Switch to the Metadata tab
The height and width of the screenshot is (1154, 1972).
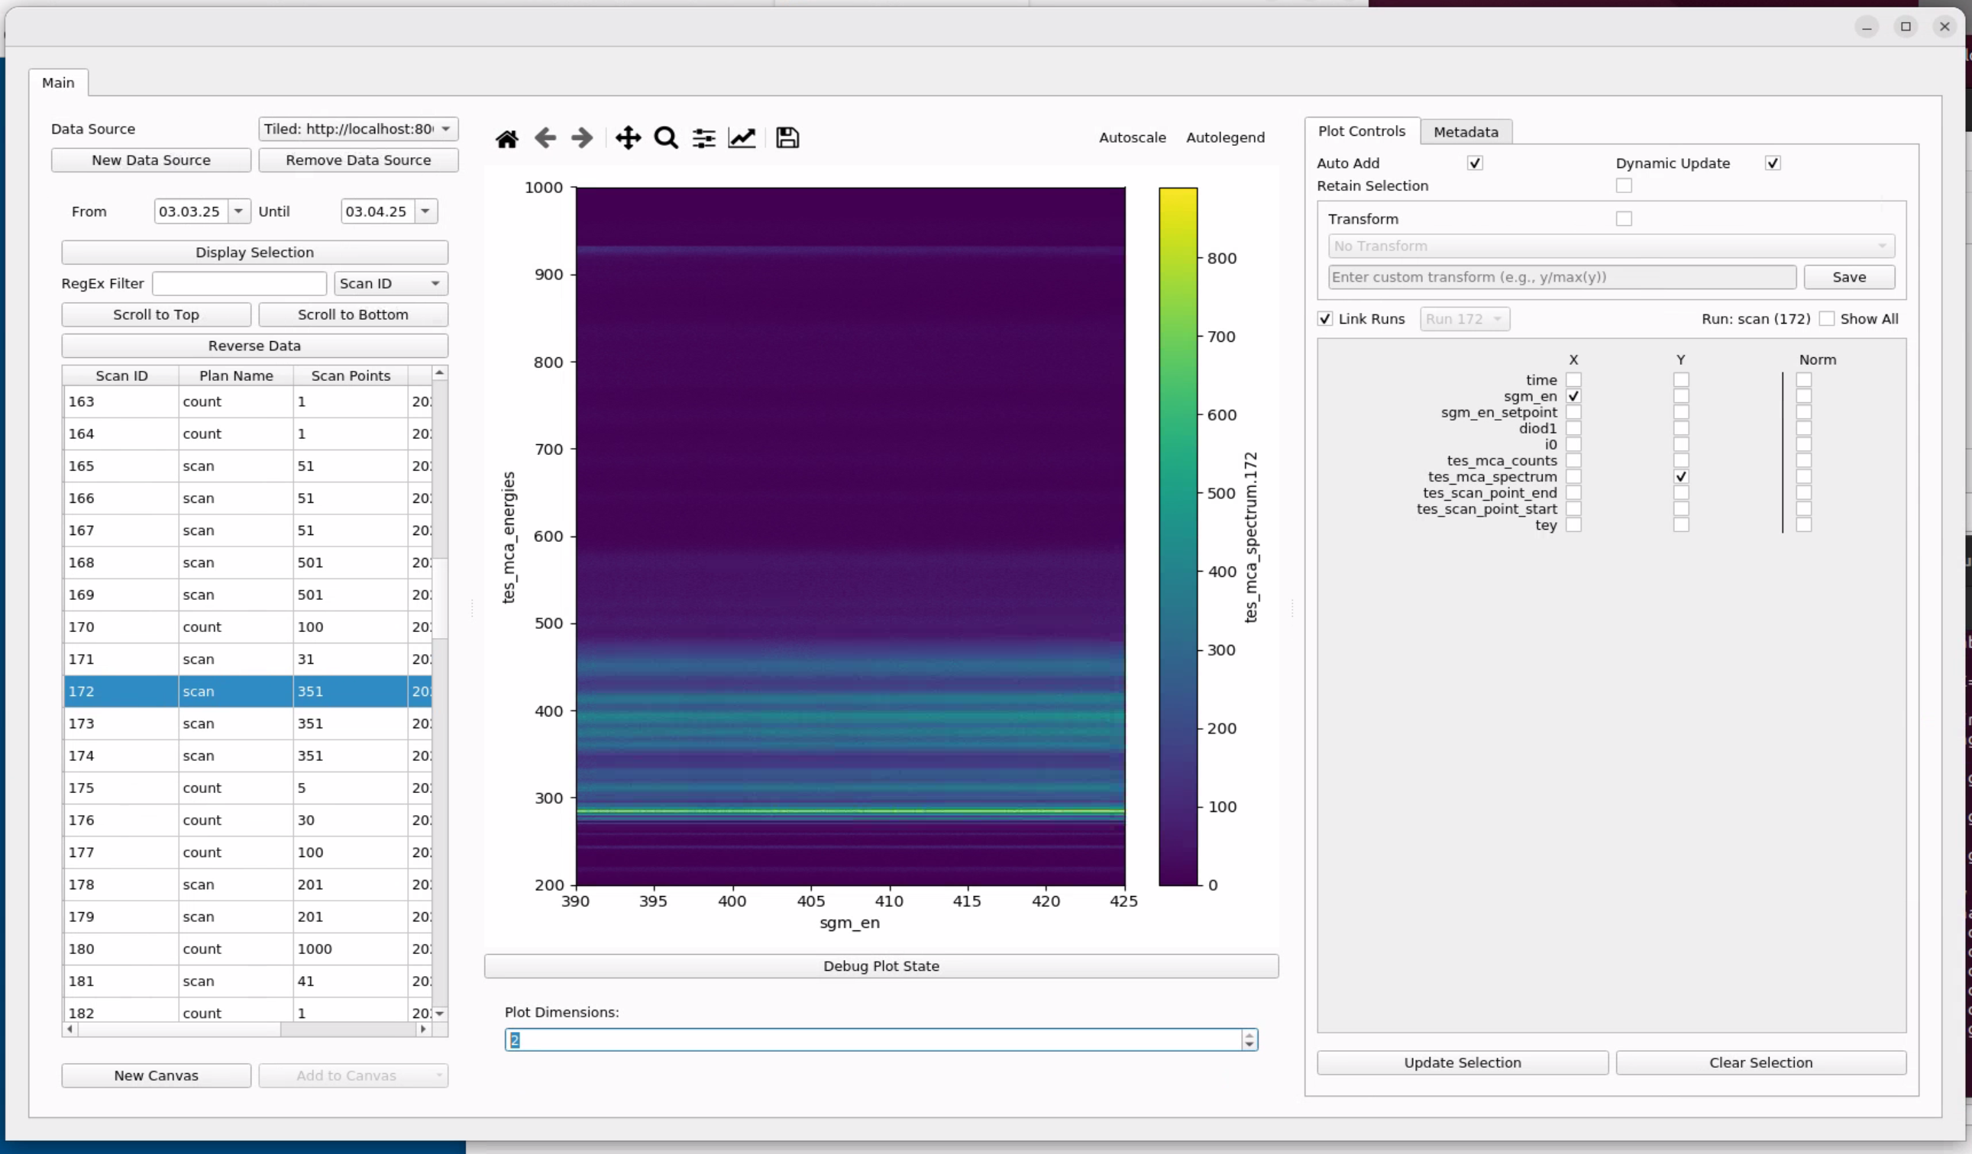1465,132
